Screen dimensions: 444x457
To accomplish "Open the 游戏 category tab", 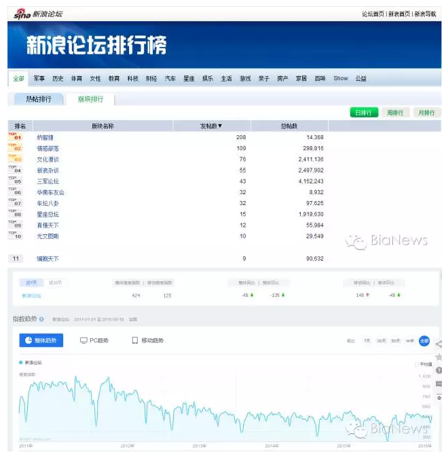I will (245, 78).
